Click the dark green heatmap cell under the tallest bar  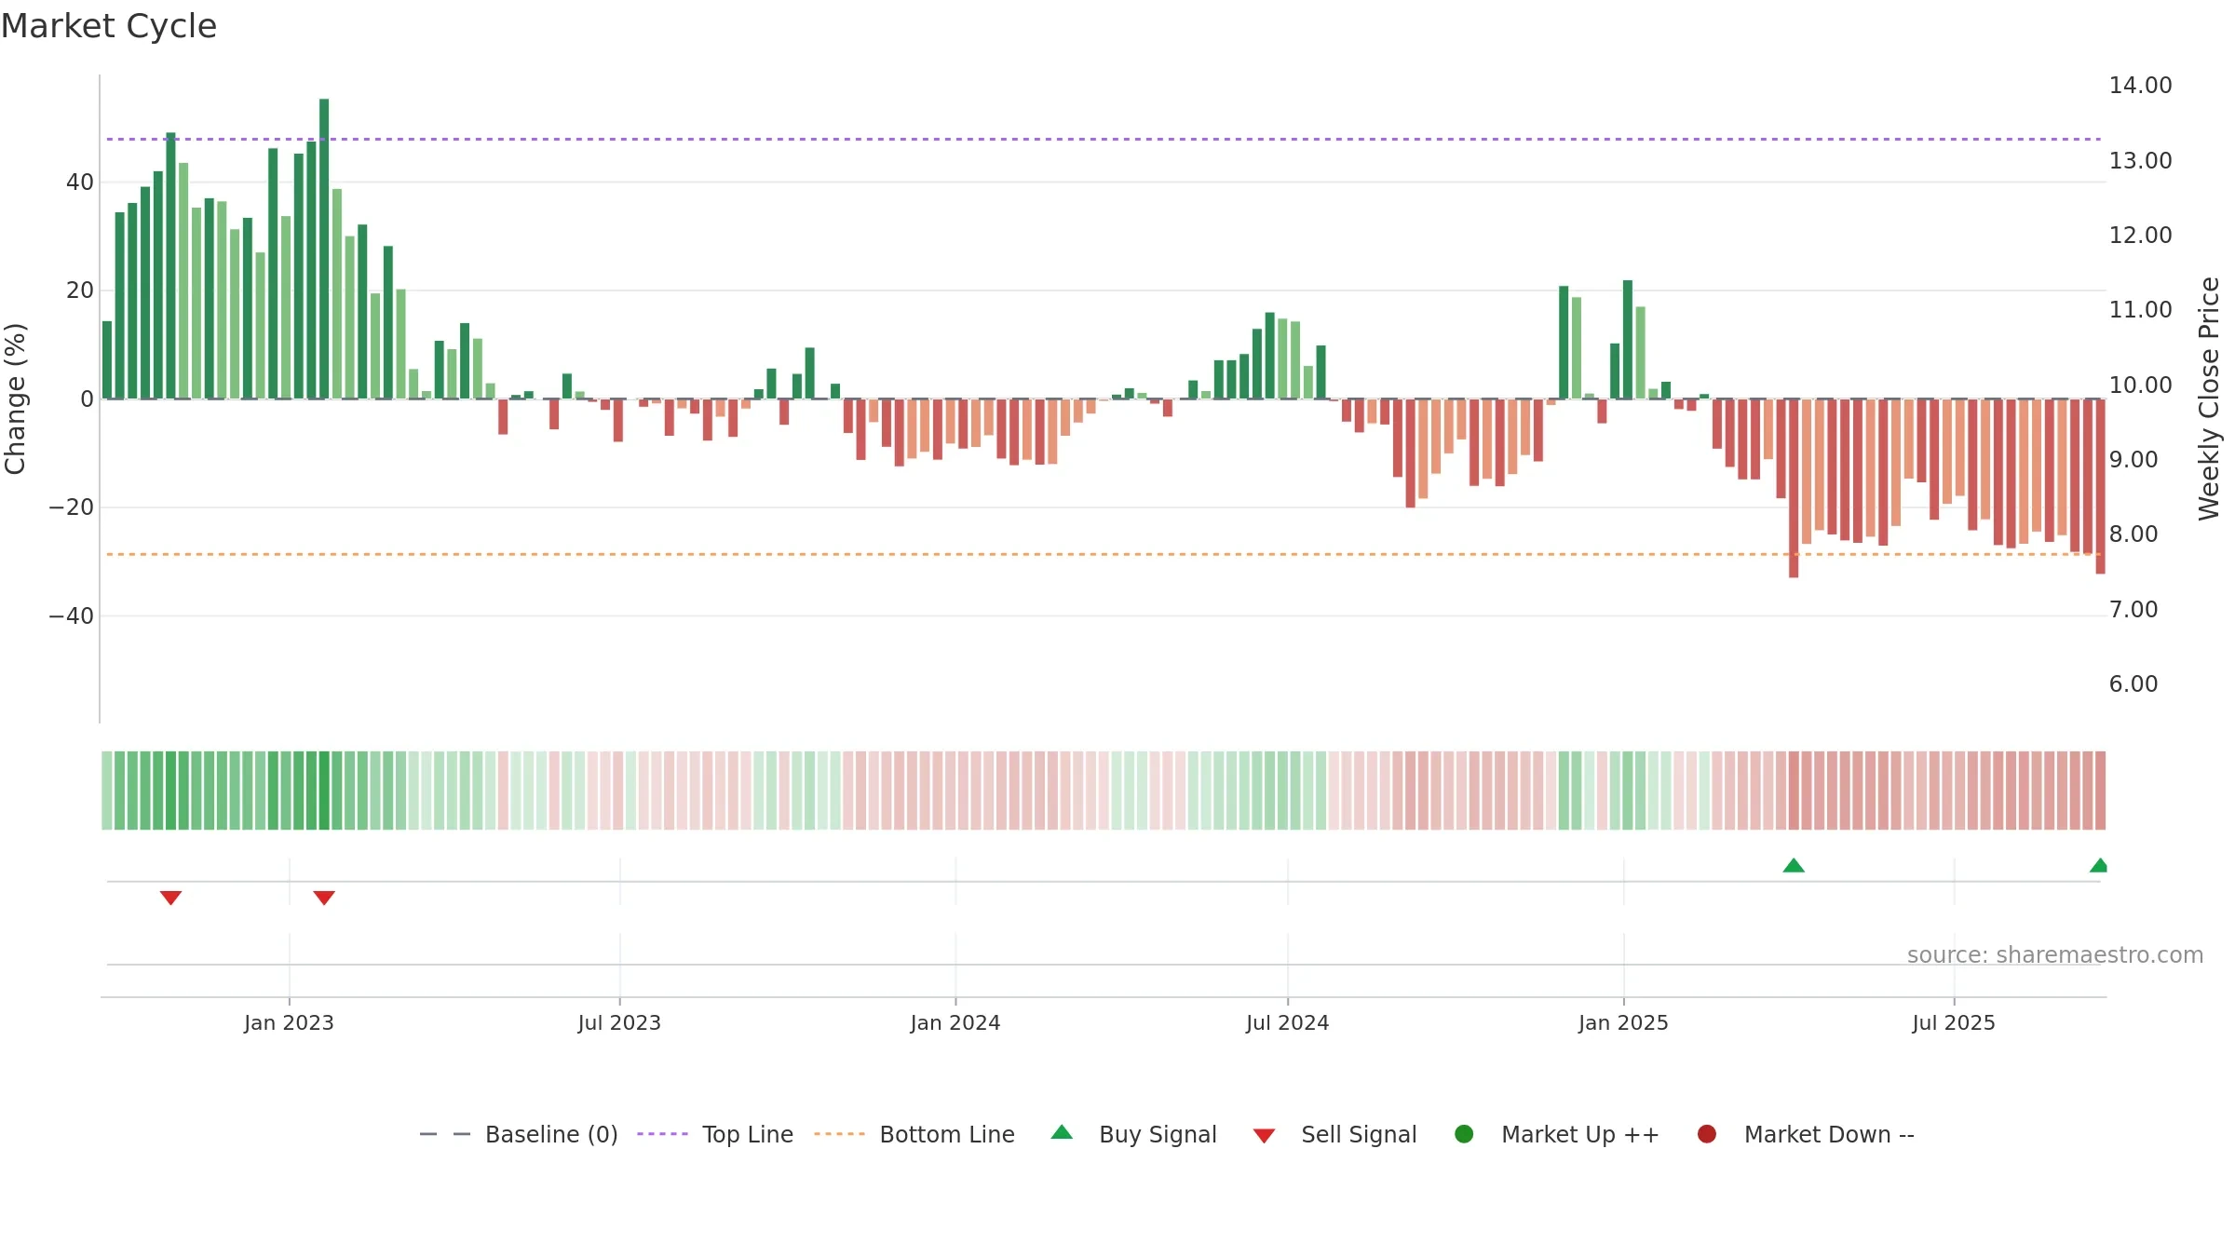324,791
